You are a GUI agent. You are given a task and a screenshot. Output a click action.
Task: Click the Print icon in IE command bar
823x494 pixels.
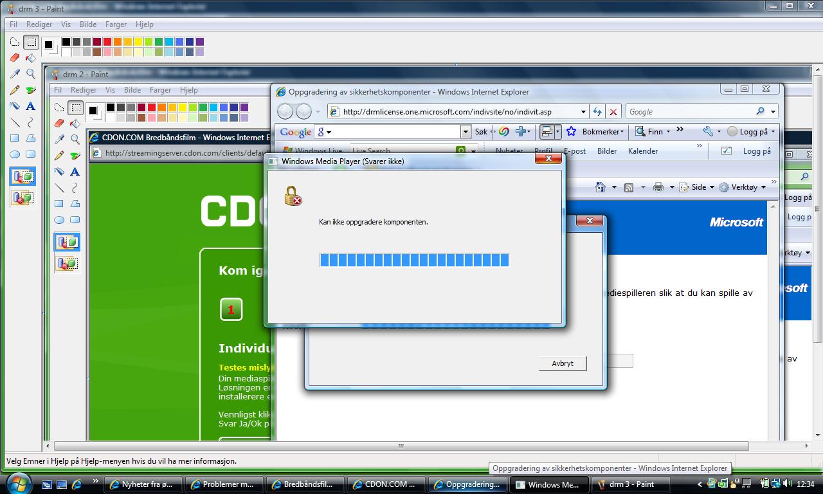coord(658,187)
